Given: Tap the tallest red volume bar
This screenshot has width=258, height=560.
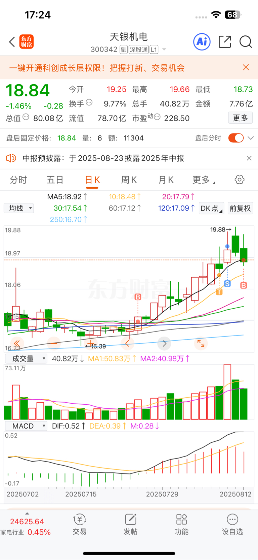Looking at the screenshot, I should pyautogui.click(x=227, y=392).
